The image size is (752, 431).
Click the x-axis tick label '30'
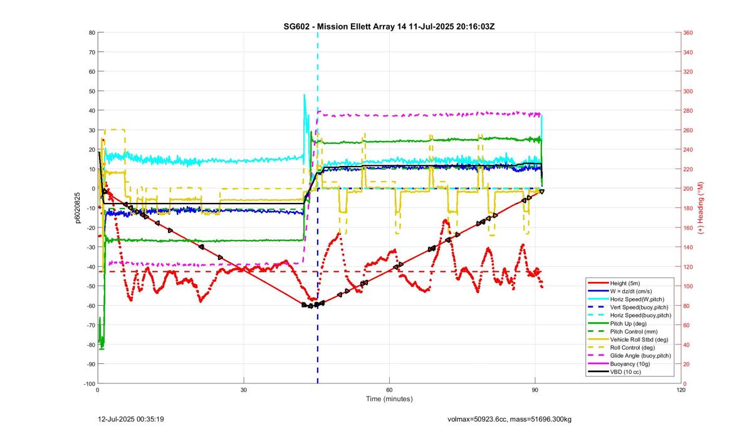[x=243, y=390]
